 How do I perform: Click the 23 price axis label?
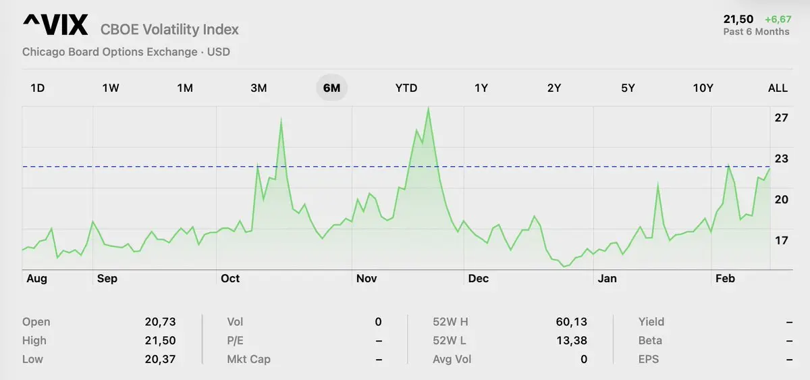[x=781, y=159]
